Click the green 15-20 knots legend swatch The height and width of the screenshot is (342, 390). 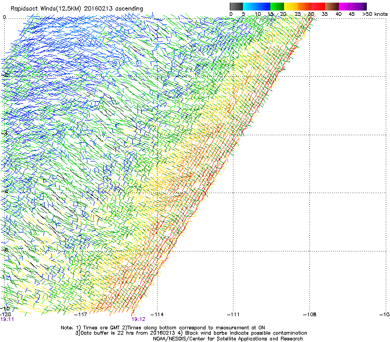click(277, 6)
